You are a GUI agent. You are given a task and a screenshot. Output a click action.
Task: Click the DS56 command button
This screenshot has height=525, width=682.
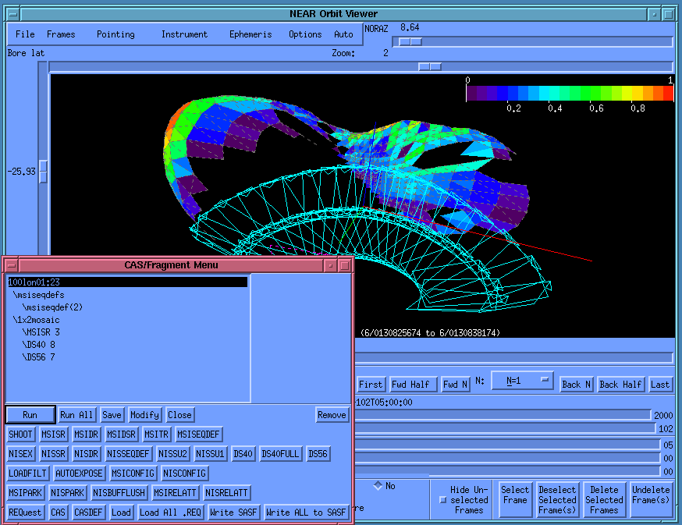pyautogui.click(x=318, y=454)
